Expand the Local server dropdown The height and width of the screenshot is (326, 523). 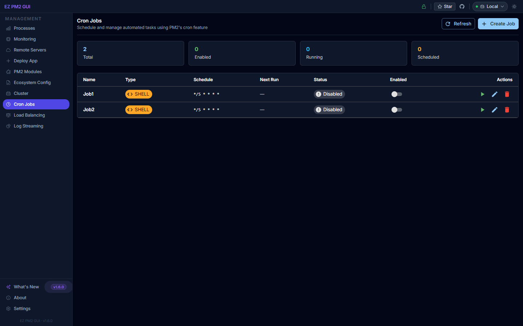(x=490, y=7)
